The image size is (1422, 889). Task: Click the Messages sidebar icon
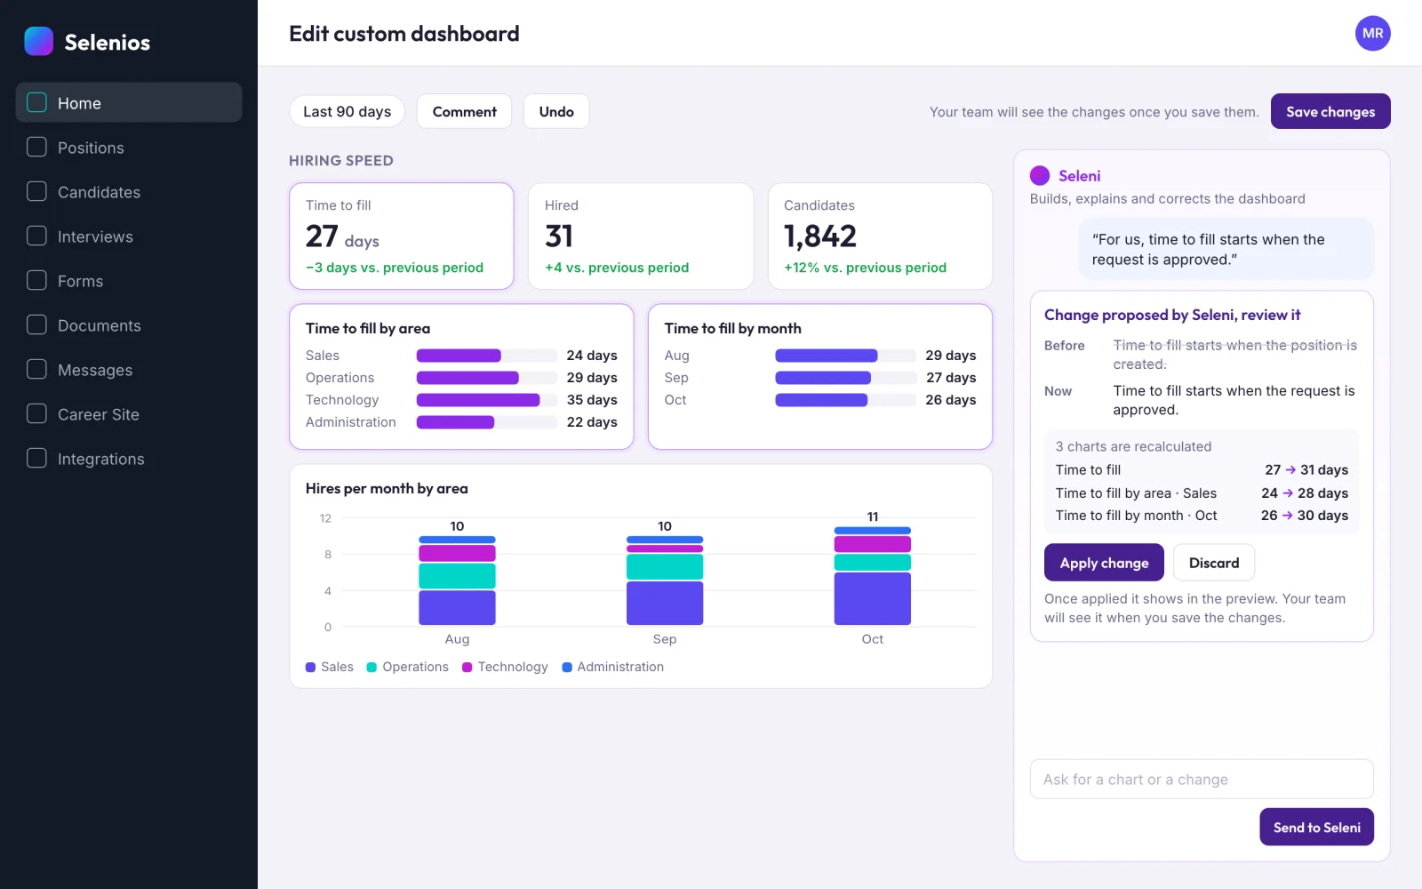click(x=36, y=369)
